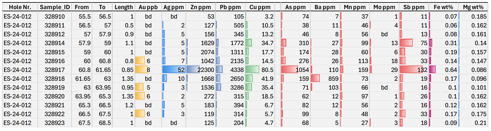Click the Mg wt% header cell
This screenshot has width=491, height=131.
(x=473, y=7)
